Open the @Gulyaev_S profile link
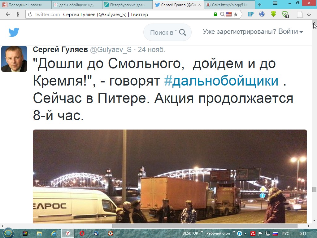This screenshot has height=238, width=317. pos(111,49)
